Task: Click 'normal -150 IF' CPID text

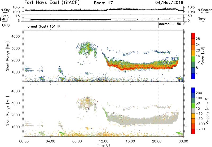Action: click(172, 24)
